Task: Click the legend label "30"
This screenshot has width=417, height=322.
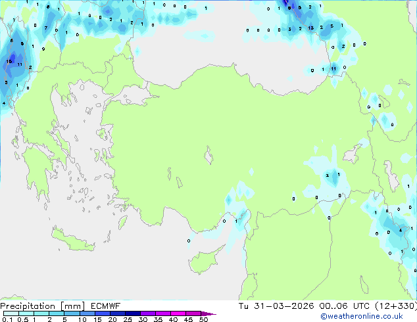Action: 143,319
